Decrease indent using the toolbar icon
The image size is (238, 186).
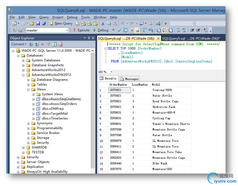(x=192, y=30)
